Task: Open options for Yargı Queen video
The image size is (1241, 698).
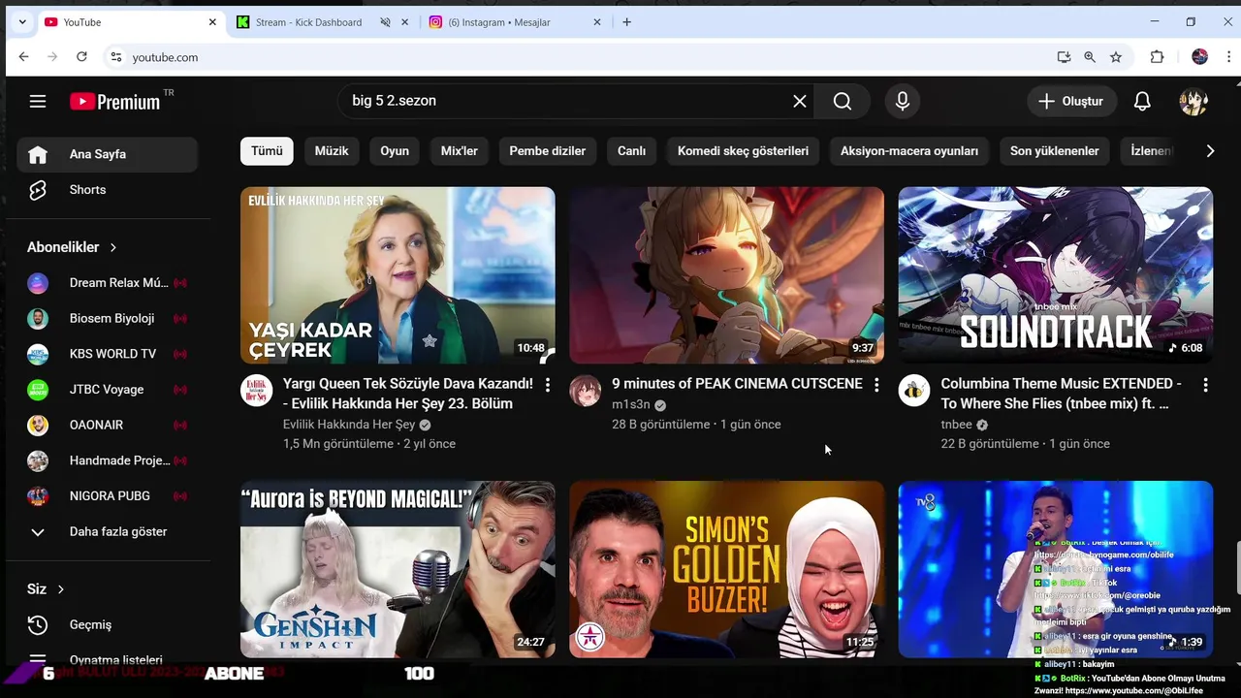Action: (548, 385)
